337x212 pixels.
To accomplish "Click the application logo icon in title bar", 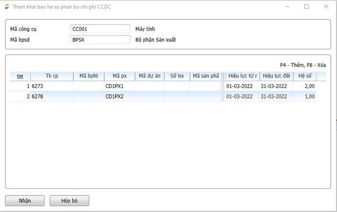I will point(6,7).
